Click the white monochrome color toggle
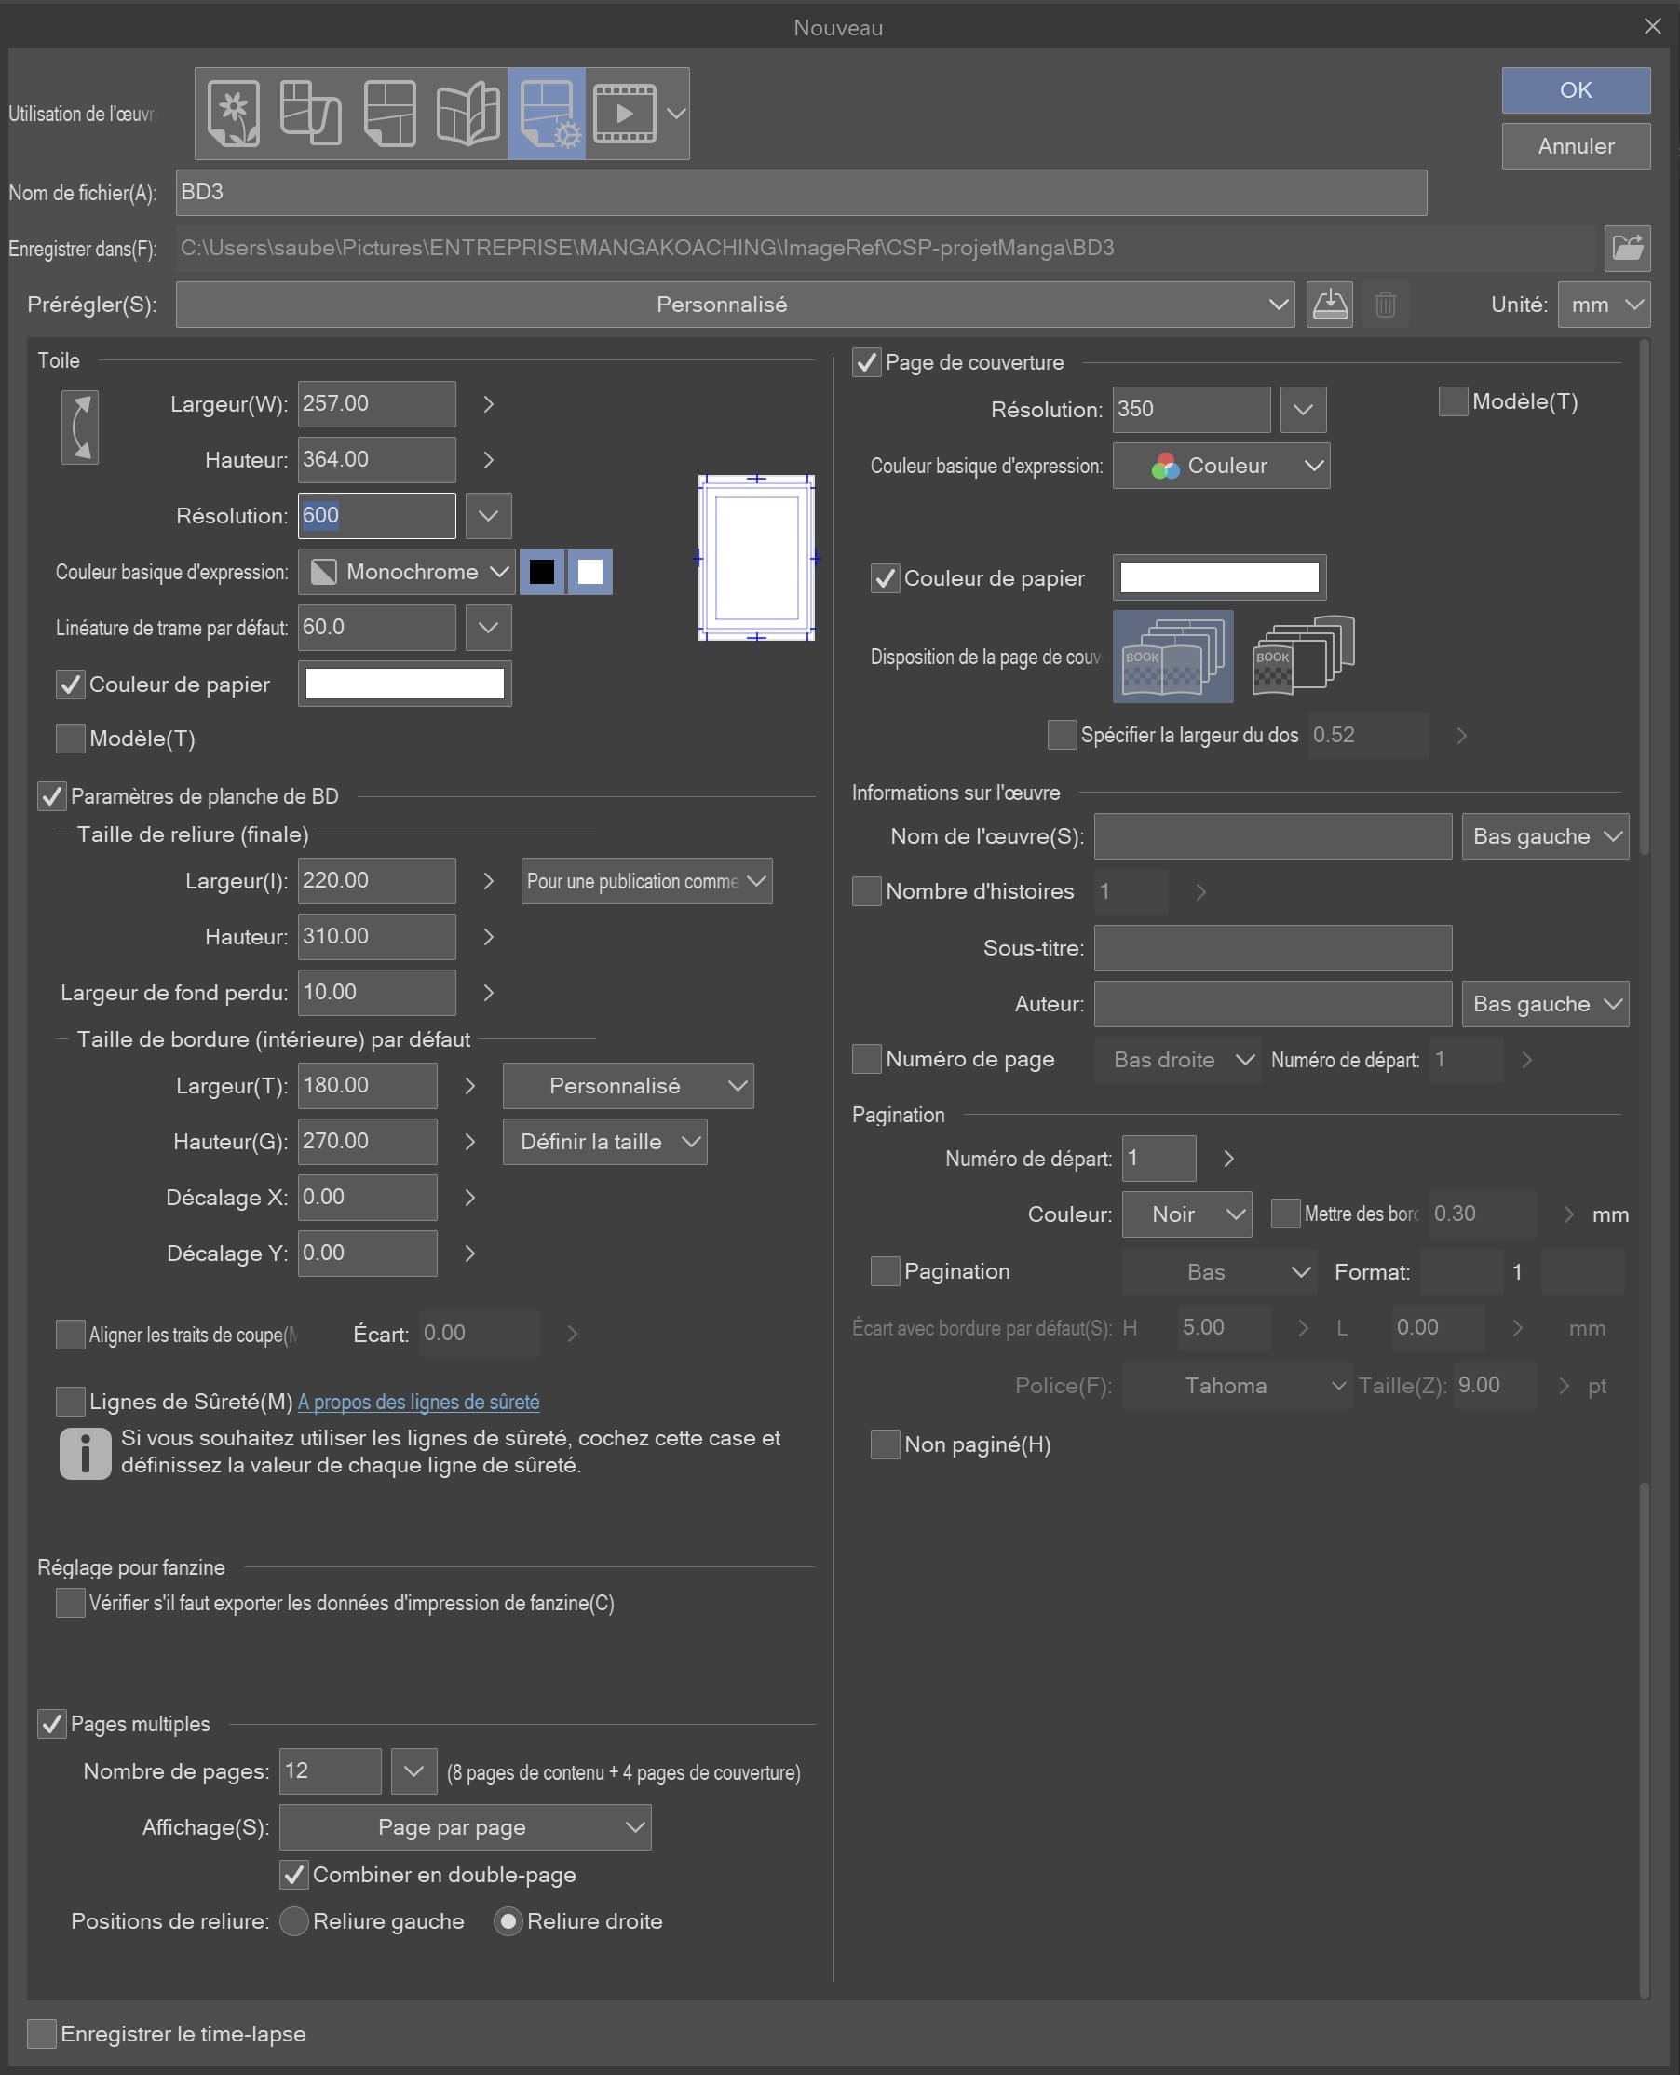The width and height of the screenshot is (1680, 2075). click(590, 572)
